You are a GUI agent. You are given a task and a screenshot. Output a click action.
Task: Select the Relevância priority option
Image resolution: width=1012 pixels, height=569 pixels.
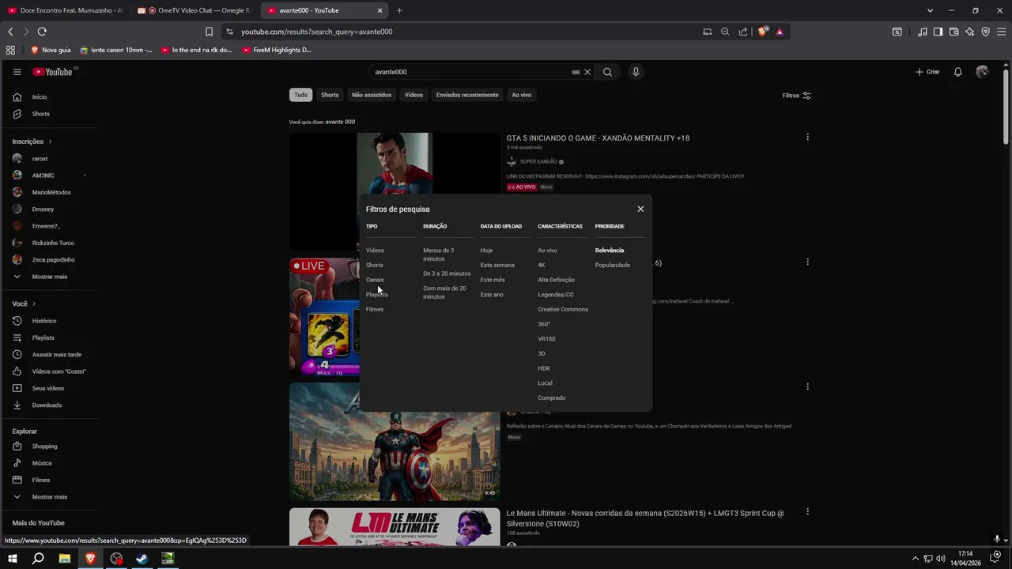[610, 251]
